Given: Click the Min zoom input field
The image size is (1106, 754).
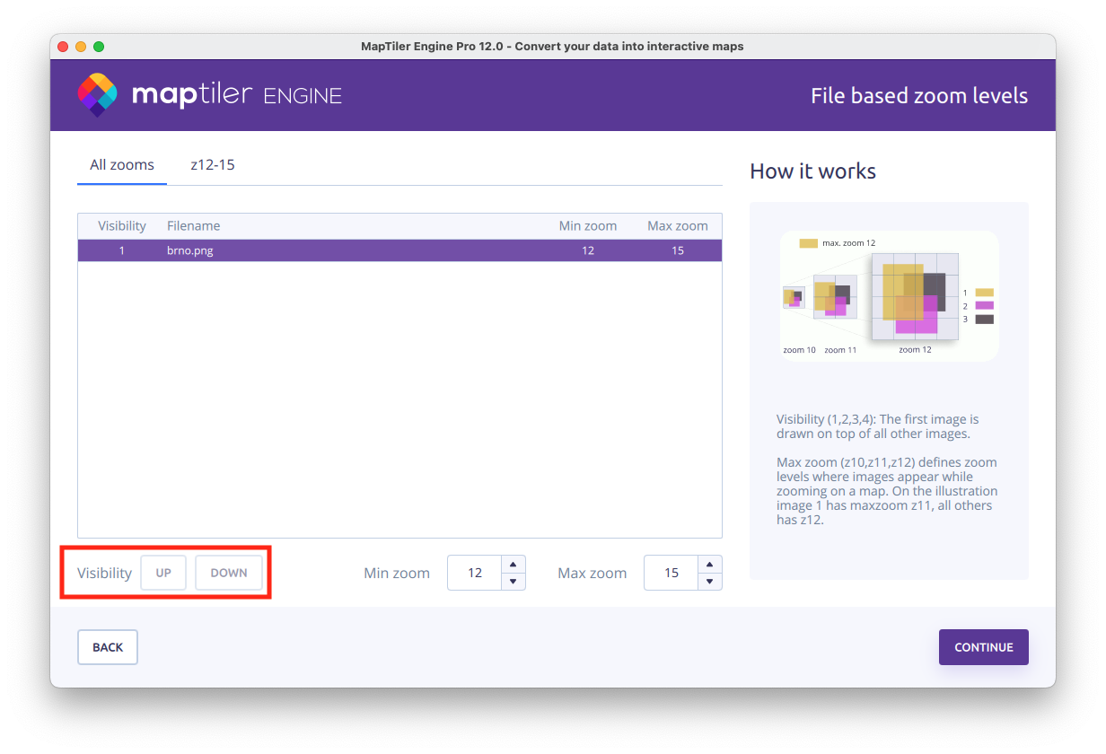Looking at the screenshot, I should [x=475, y=573].
